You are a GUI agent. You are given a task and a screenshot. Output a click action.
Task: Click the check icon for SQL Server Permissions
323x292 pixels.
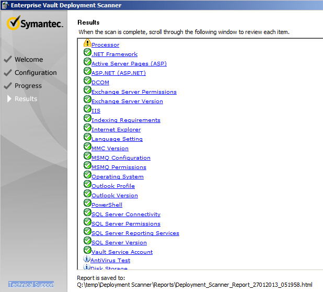(87, 222)
